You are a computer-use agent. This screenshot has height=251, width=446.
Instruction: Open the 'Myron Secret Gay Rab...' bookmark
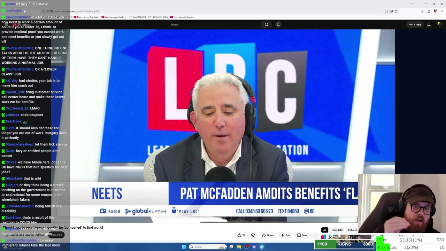[x=86, y=17]
